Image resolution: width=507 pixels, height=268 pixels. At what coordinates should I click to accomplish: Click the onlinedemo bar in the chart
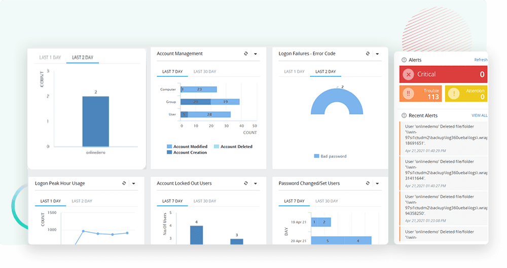96,121
